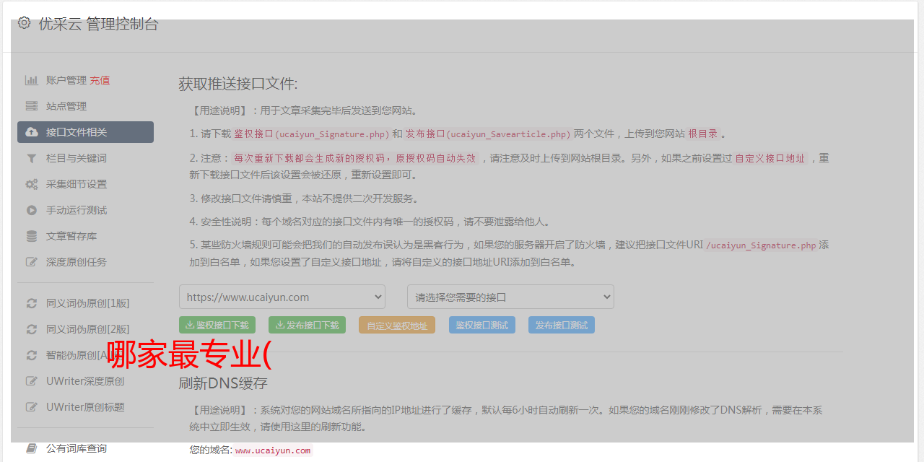
Task: Open 深度原创任务 menu entry
Action: [77, 262]
